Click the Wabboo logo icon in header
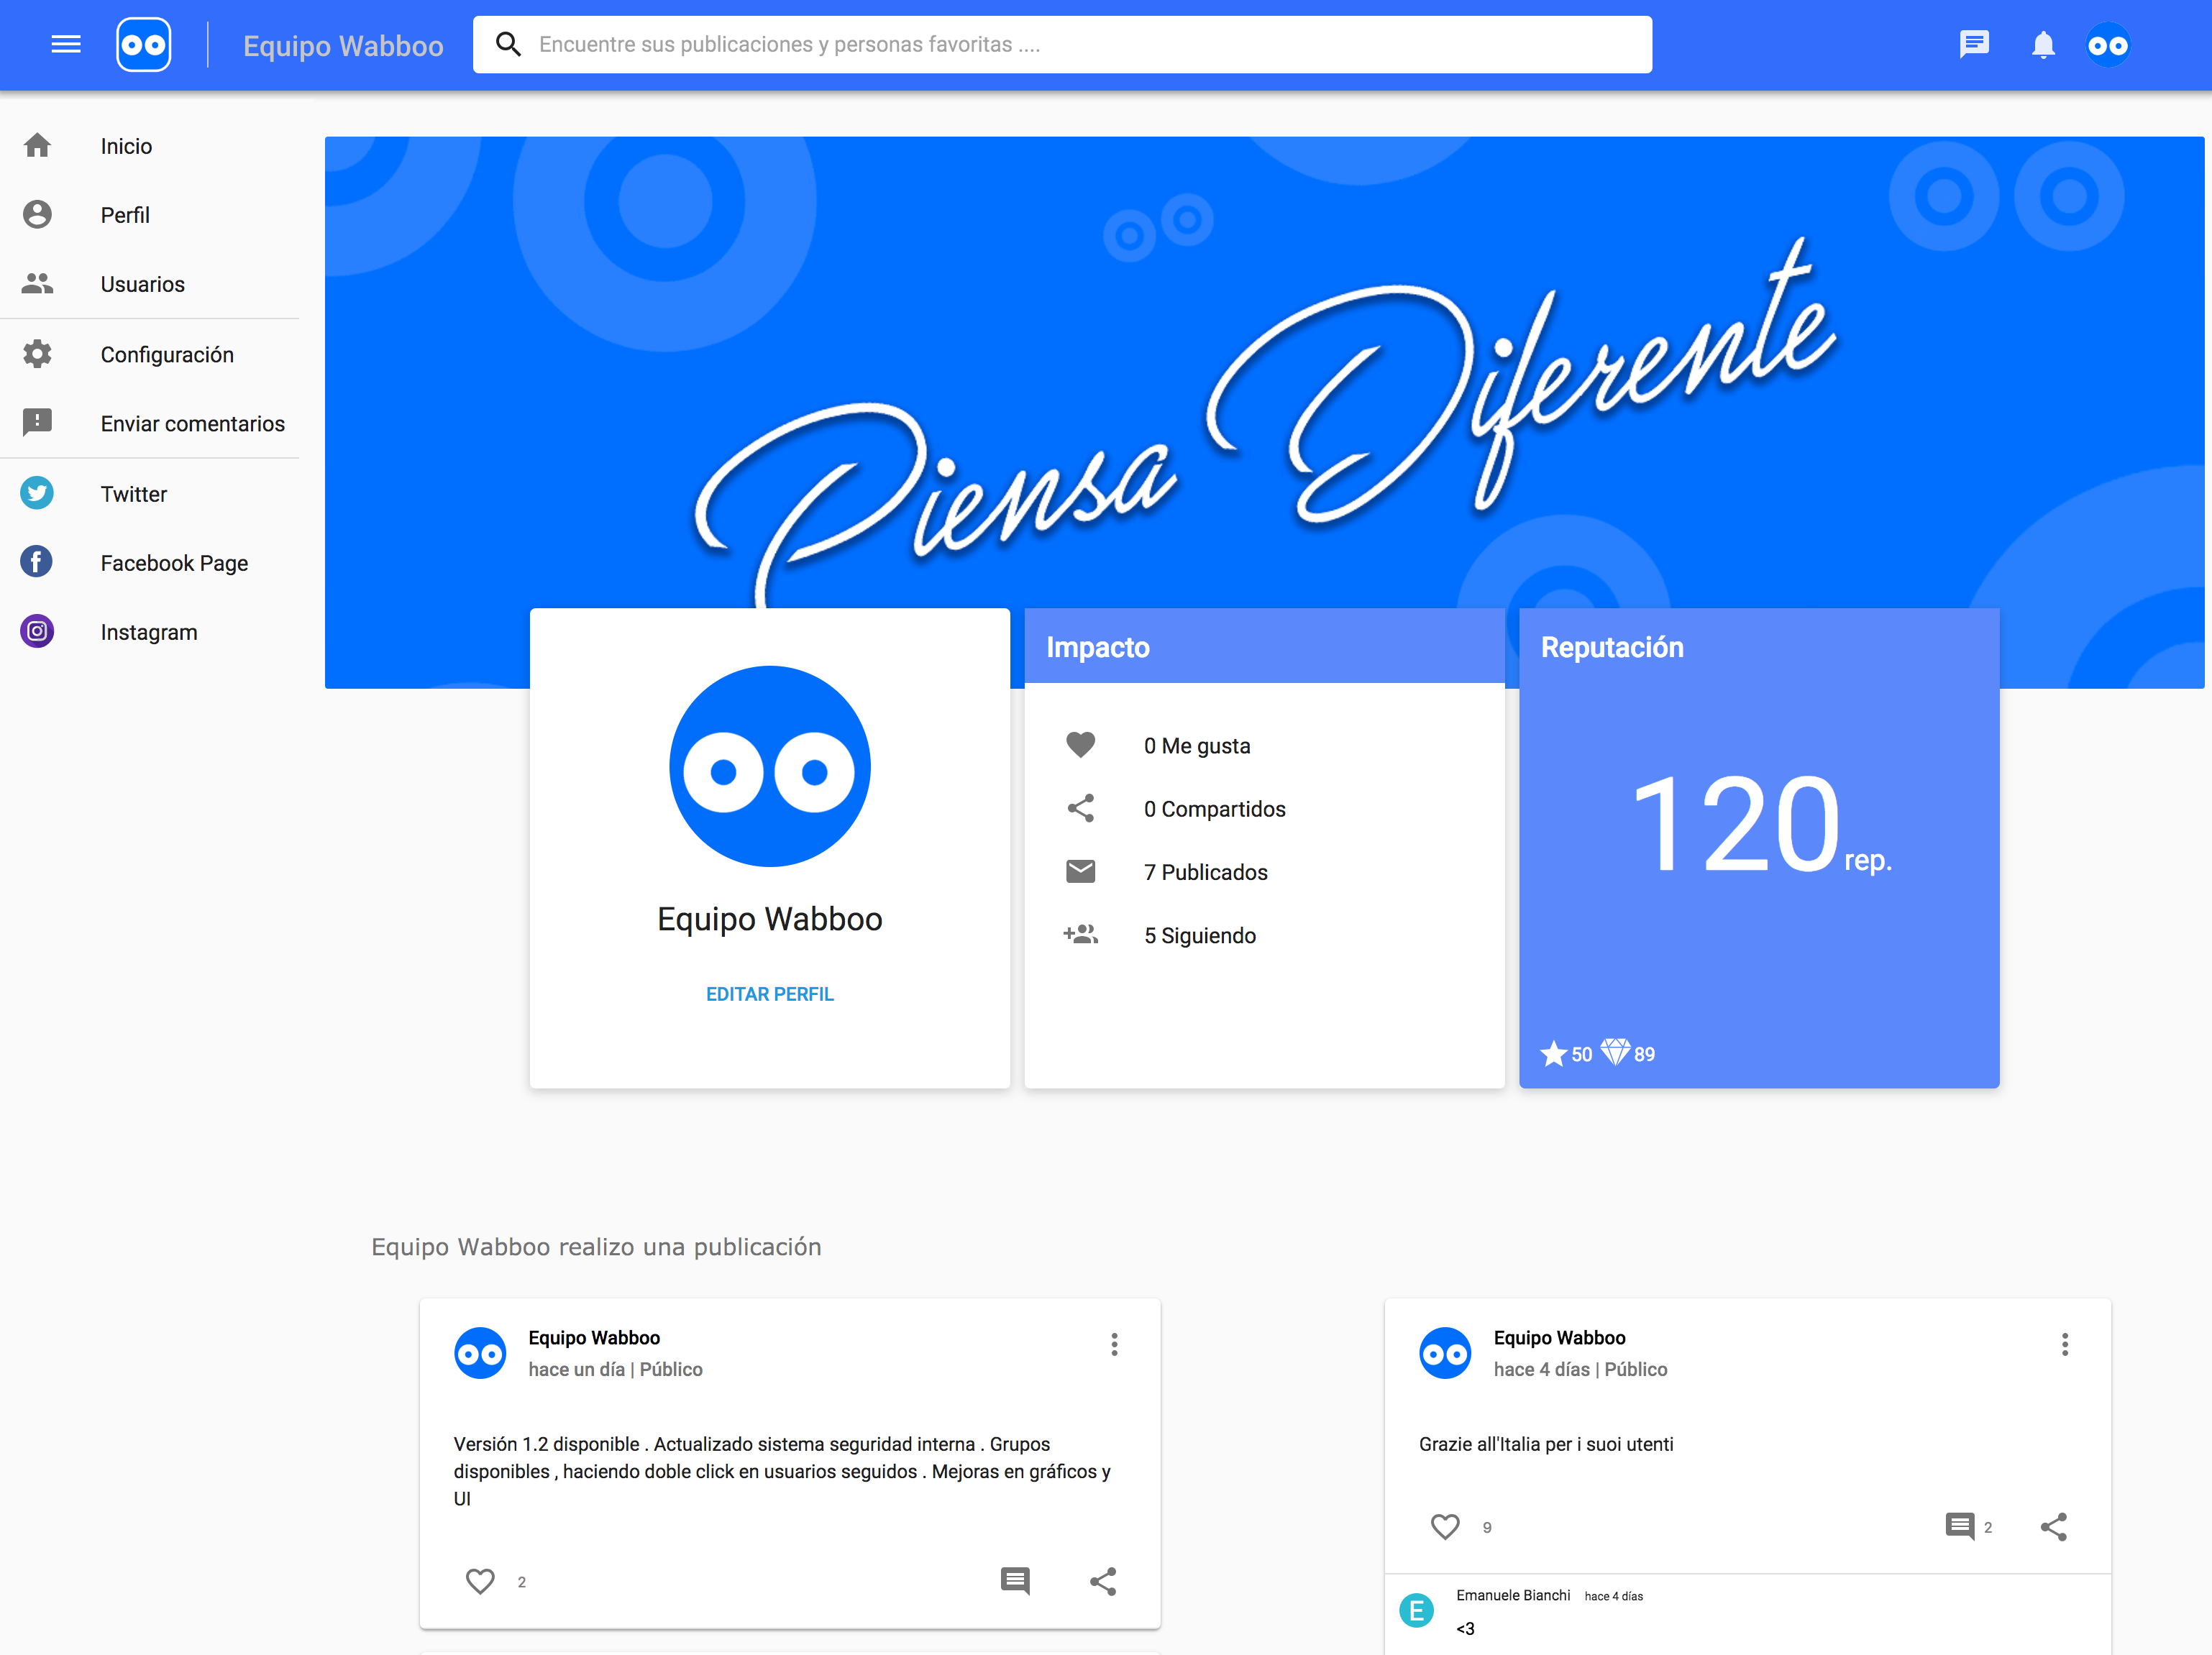 coord(144,45)
